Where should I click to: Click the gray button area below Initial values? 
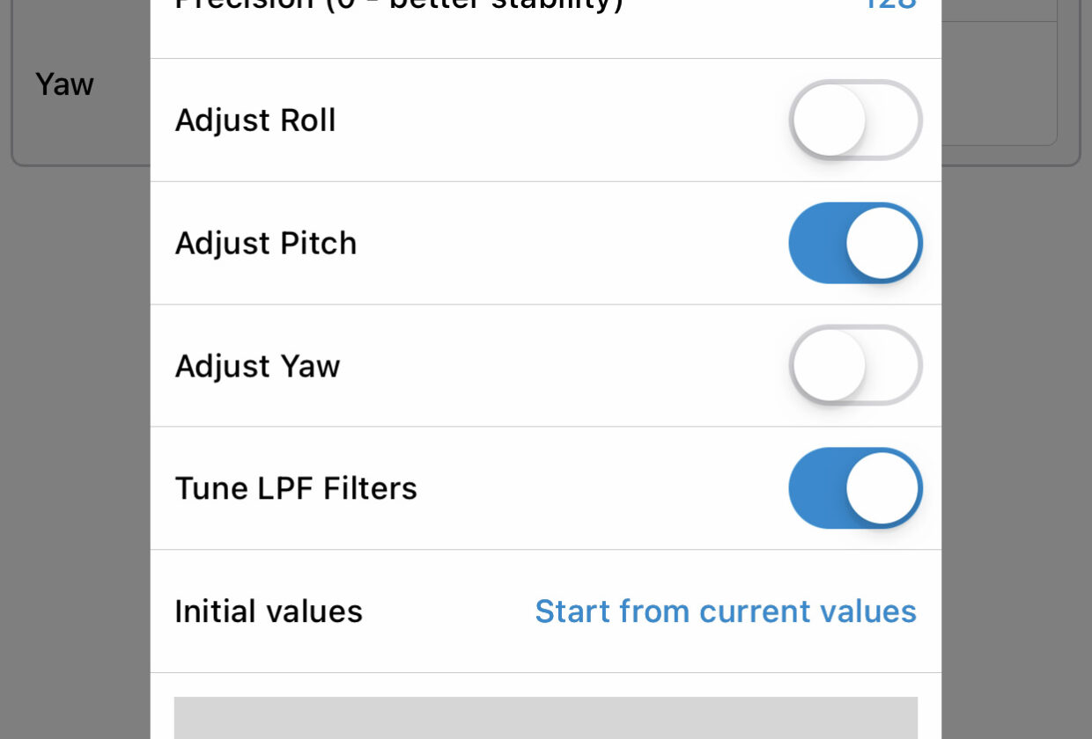tap(546, 718)
